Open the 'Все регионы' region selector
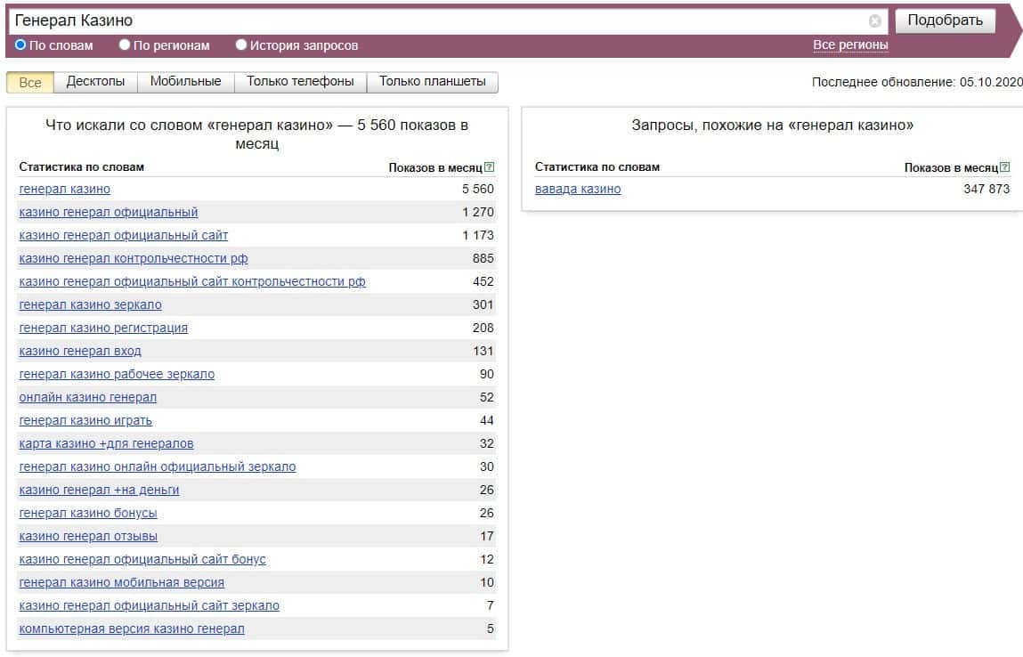 coord(850,45)
